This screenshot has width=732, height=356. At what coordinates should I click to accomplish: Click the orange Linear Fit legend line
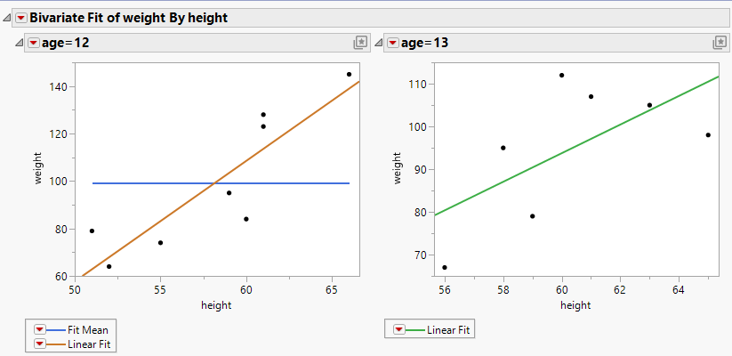56,344
